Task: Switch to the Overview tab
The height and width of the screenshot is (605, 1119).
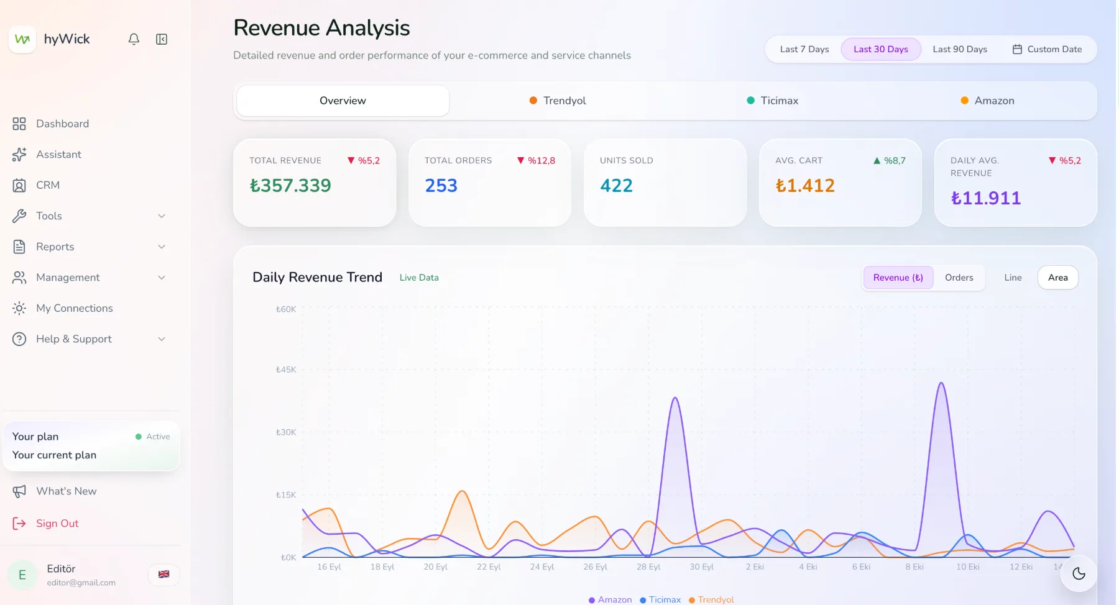Action: click(343, 101)
